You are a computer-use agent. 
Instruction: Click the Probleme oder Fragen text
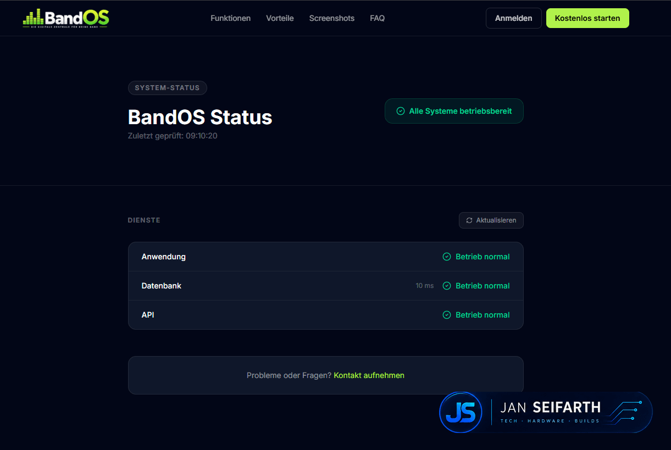[x=289, y=375]
